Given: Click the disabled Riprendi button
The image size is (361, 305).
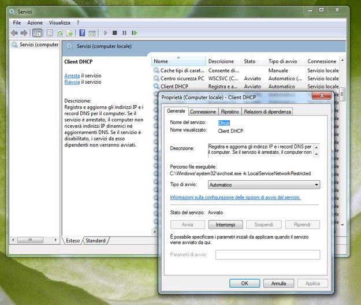Looking at the screenshot, I should tap(302, 225).
